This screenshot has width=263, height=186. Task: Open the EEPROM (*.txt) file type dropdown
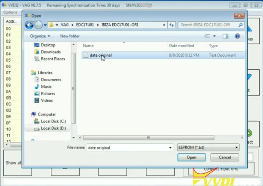[208, 147]
